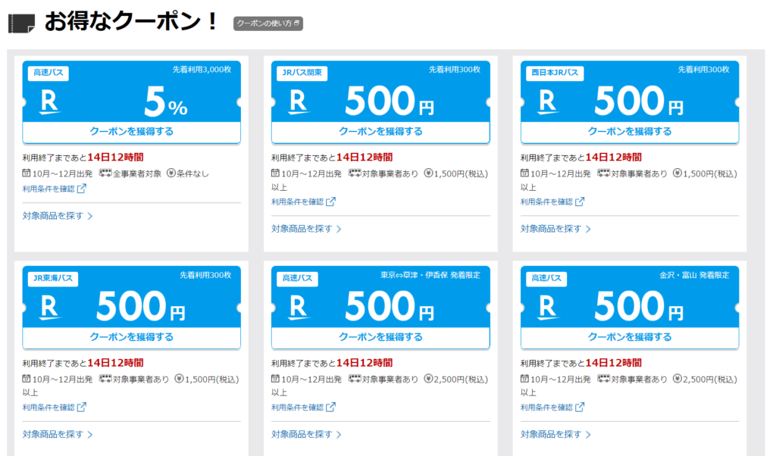Click the JR東海バス tag label
Screen dimensions: 776x456
click(x=52, y=278)
